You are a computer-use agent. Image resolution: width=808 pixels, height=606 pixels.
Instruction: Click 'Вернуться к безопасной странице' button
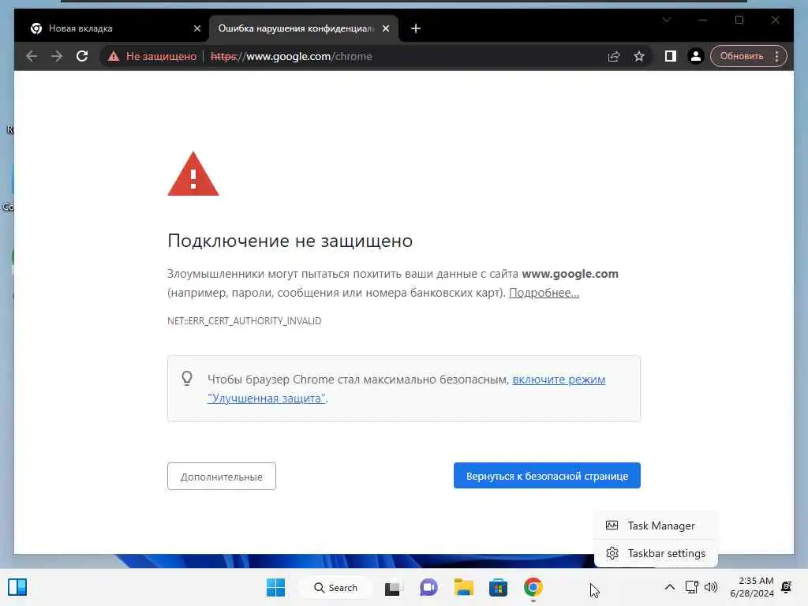[547, 476]
